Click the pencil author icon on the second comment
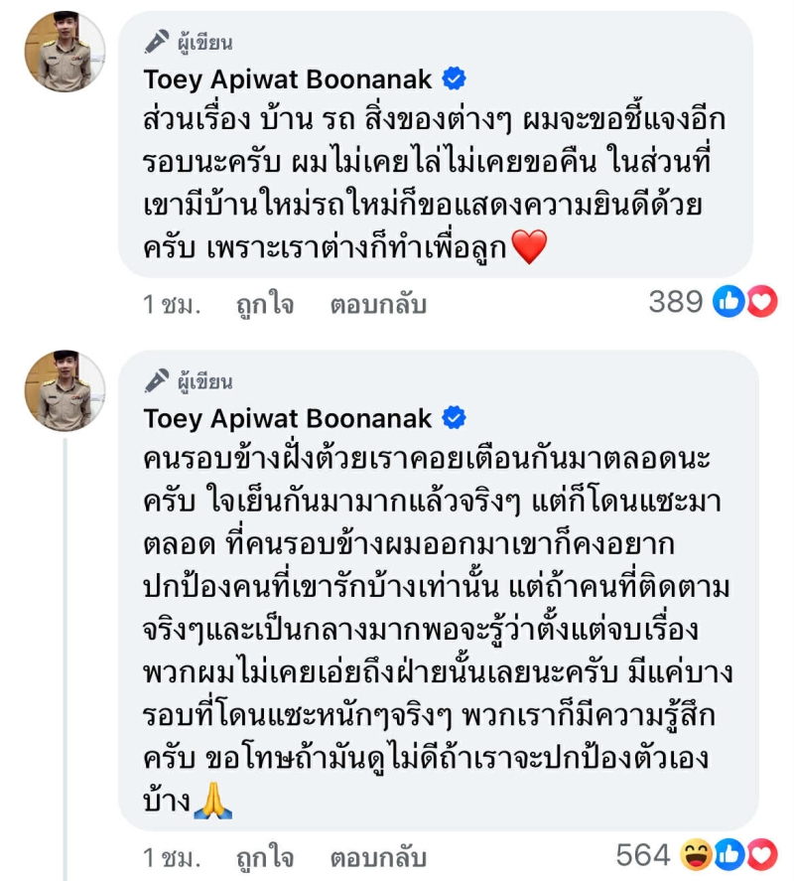 pos(157,381)
